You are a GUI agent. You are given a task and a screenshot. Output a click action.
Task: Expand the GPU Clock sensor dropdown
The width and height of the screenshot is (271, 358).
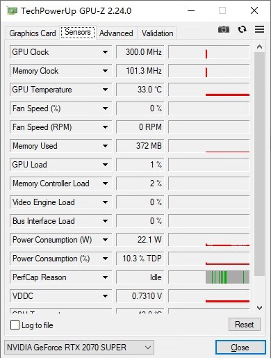click(x=105, y=52)
